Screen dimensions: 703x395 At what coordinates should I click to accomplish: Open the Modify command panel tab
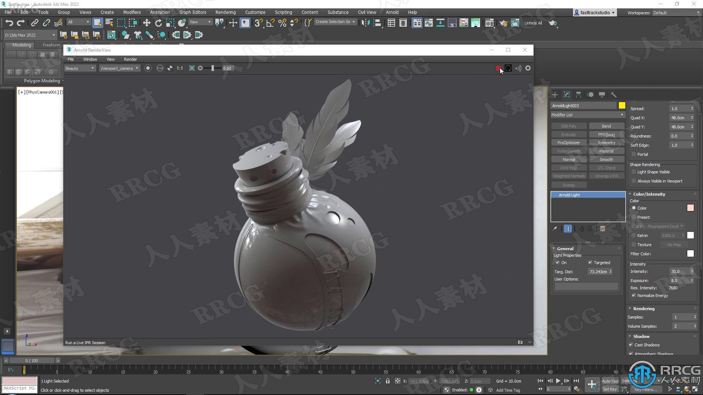(566, 95)
